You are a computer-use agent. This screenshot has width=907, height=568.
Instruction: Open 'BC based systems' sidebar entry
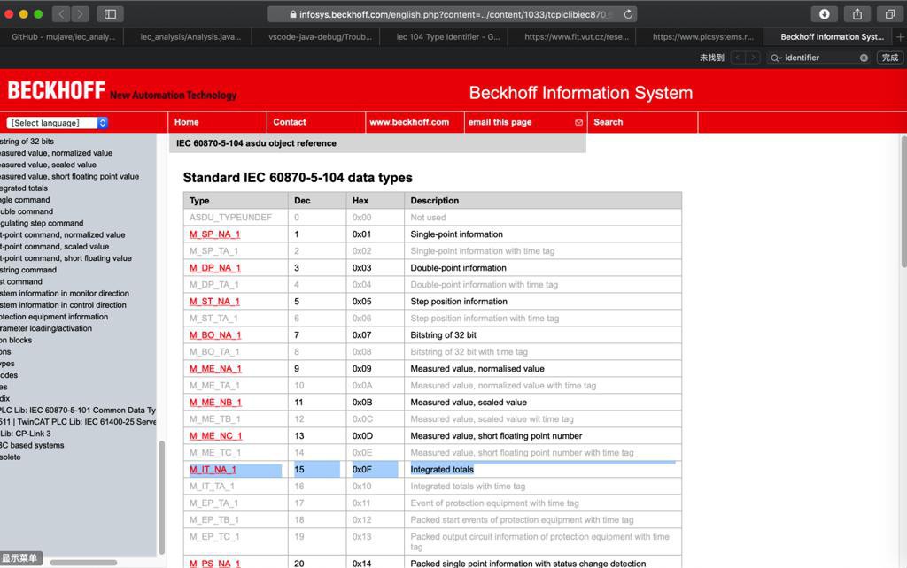point(32,445)
